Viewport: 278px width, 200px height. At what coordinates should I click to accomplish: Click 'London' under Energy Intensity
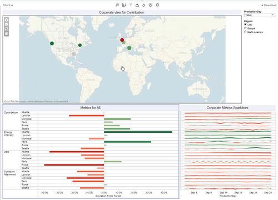click(x=26, y=135)
